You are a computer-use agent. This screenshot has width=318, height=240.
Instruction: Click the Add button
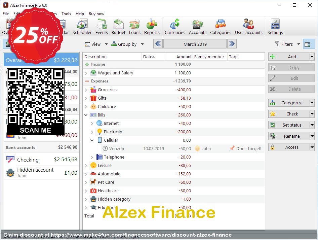pyautogui.click(x=289, y=57)
